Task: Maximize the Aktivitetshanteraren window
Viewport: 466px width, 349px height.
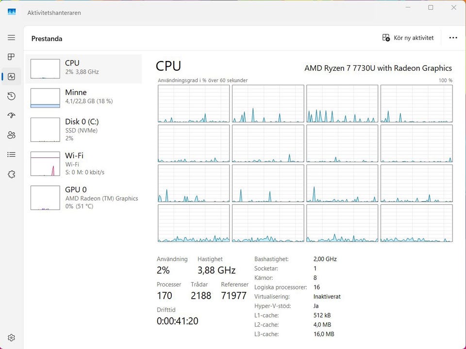Action: (x=431, y=7)
